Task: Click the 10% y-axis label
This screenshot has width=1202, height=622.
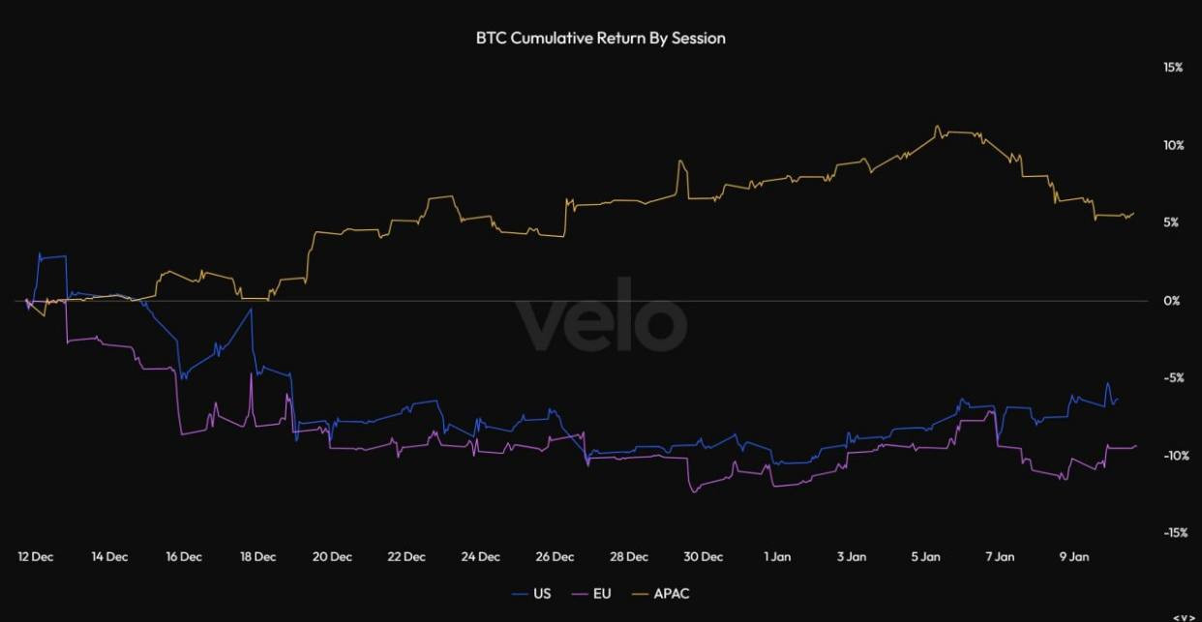Action: tap(1172, 145)
